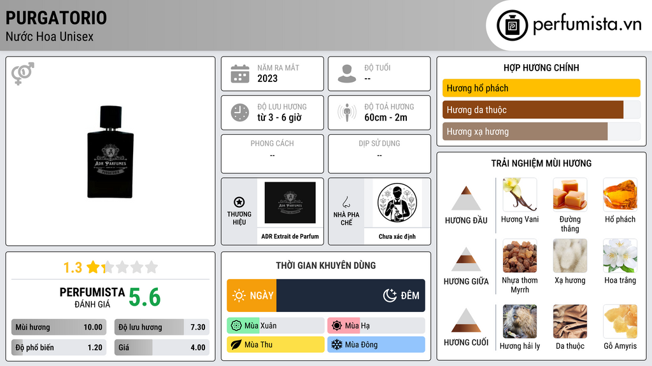The image size is (652, 366).
Task: Click the first filled gold rating star
Action: point(93,267)
